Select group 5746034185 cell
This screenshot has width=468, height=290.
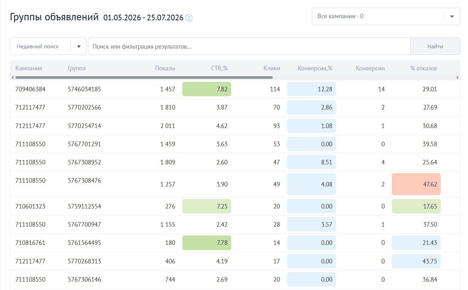pos(84,89)
